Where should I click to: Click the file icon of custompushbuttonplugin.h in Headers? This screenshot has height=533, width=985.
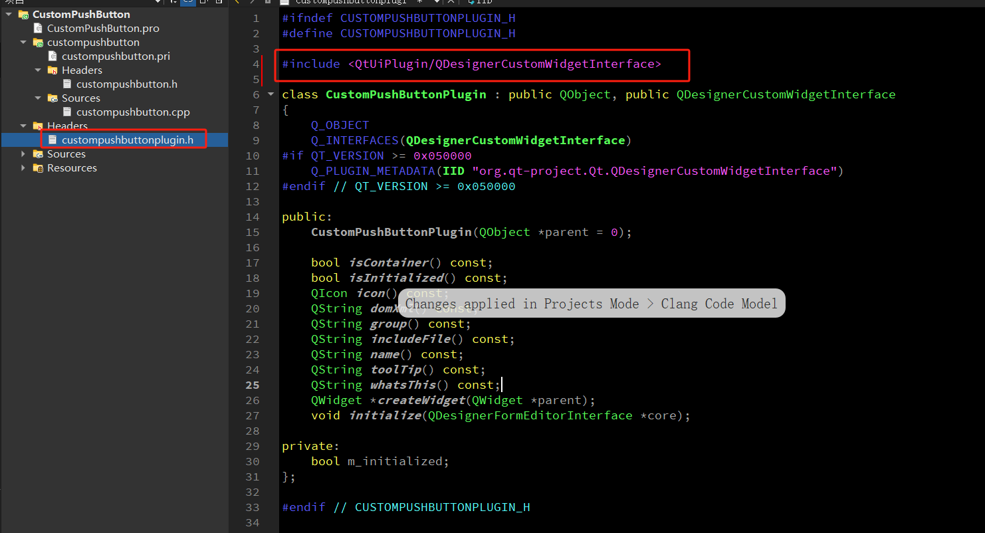point(53,140)
